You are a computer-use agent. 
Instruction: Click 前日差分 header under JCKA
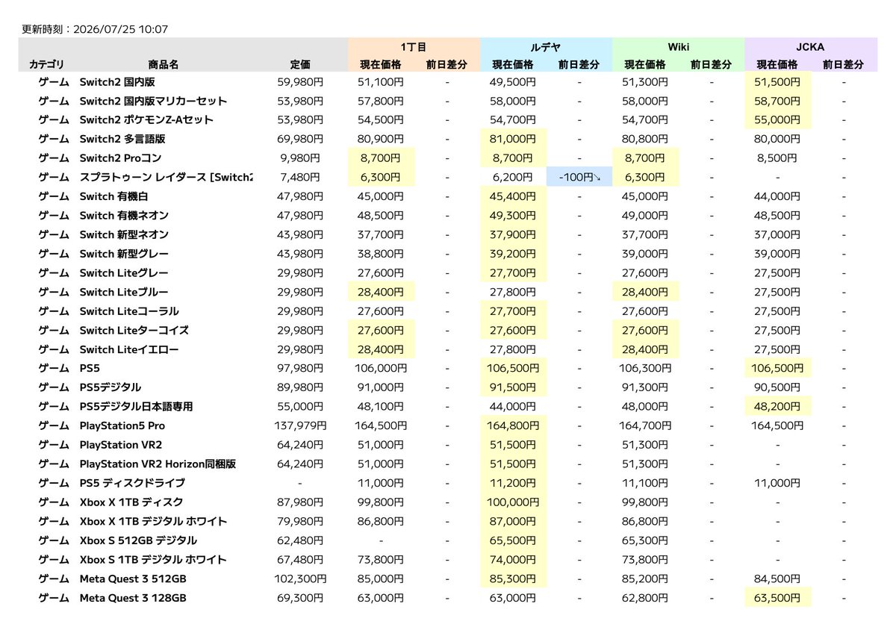coord(844,65)
